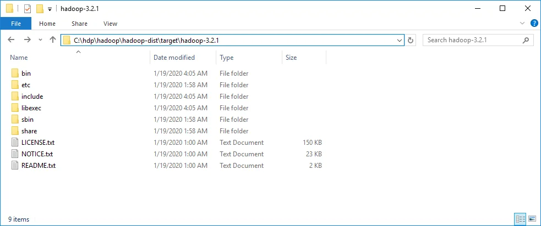Switch to the View ribbon tab
The image size is (541, 226).
110,24
